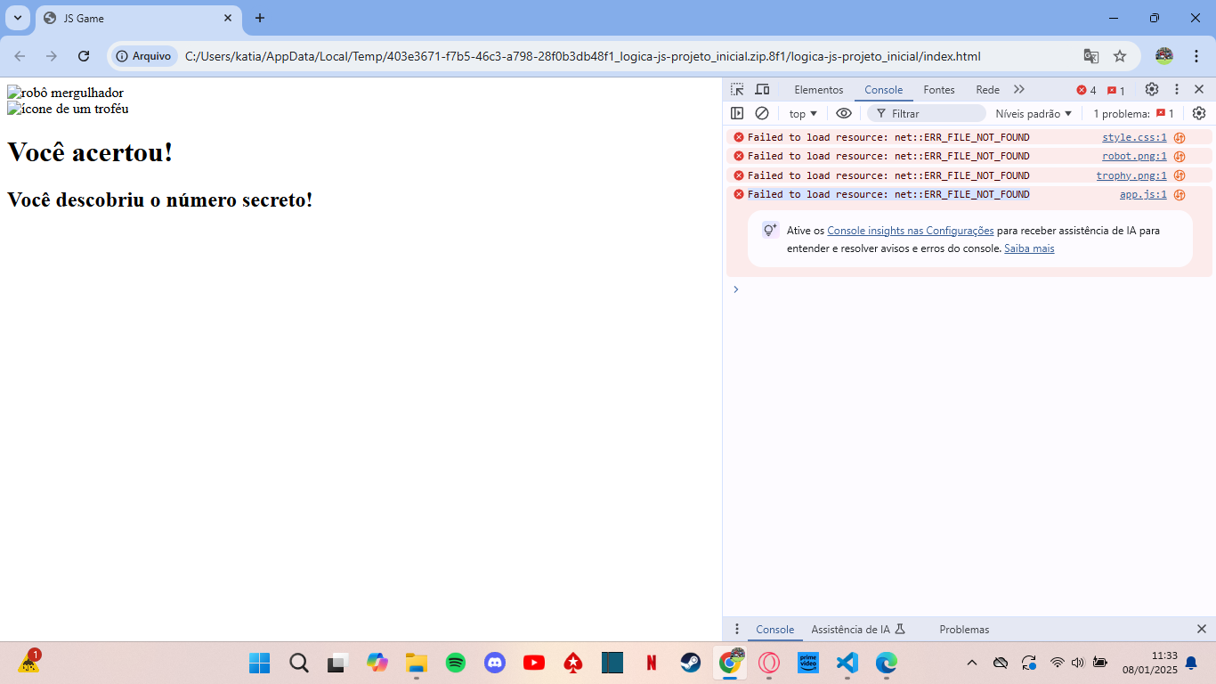Open the trophy.png:1 source link
The image size is (1216, 684).
[1131, 175]
